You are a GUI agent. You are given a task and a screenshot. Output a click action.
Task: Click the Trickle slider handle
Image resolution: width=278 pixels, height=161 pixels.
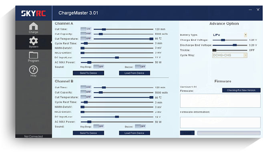tap(214, 50)
